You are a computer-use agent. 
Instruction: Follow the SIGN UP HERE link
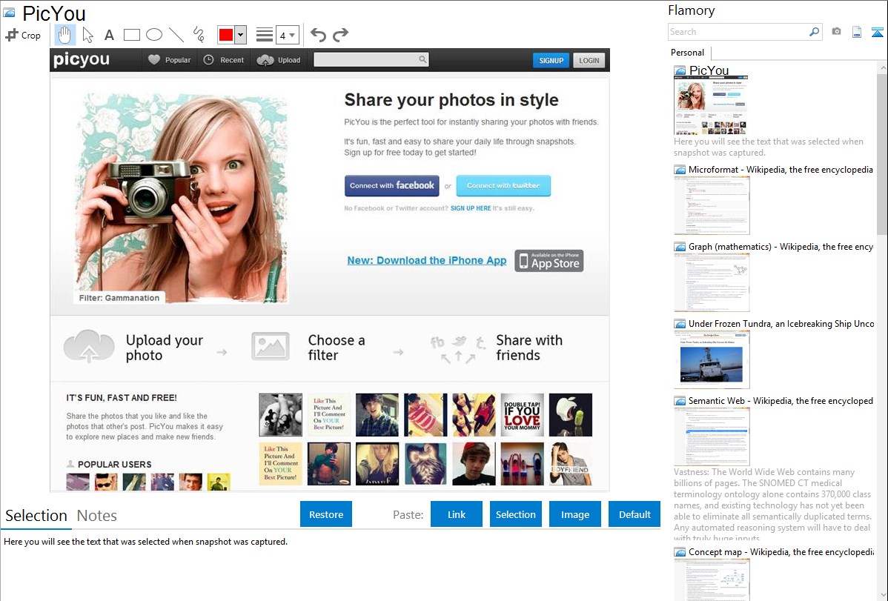coord(471,208)
